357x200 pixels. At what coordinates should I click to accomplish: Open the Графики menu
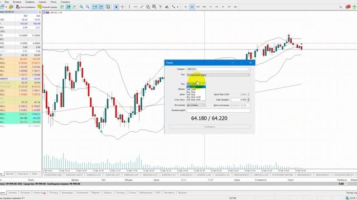(30, 2)
